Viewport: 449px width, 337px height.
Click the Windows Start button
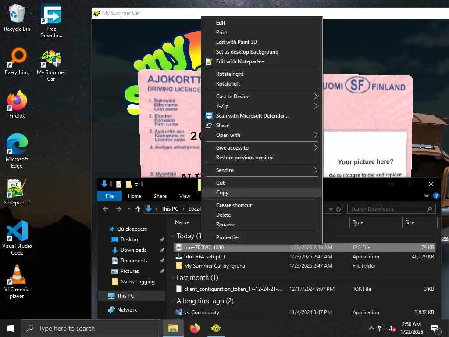[x=11, y=328]
